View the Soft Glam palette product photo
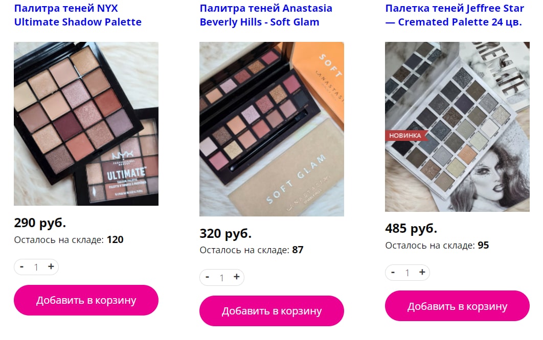 point(272,129)
